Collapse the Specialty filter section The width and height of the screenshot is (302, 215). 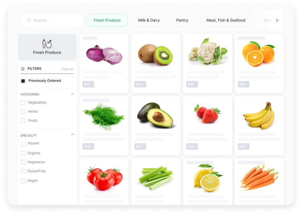[x=72, y=134]
